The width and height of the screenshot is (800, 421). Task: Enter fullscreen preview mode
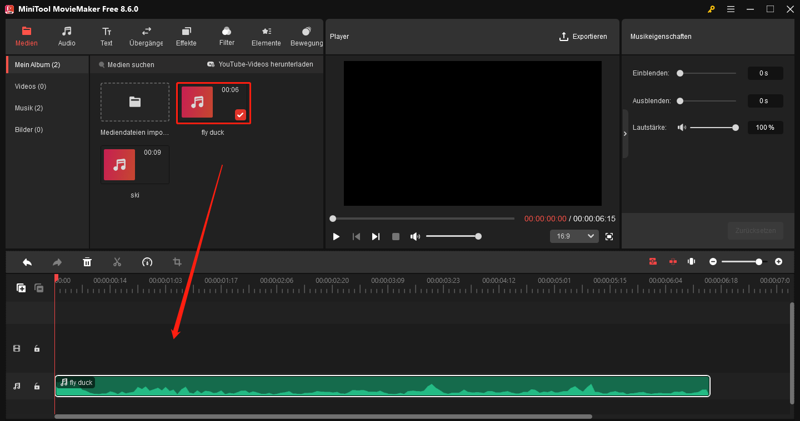pyautogui.click(x=609, y=237)
